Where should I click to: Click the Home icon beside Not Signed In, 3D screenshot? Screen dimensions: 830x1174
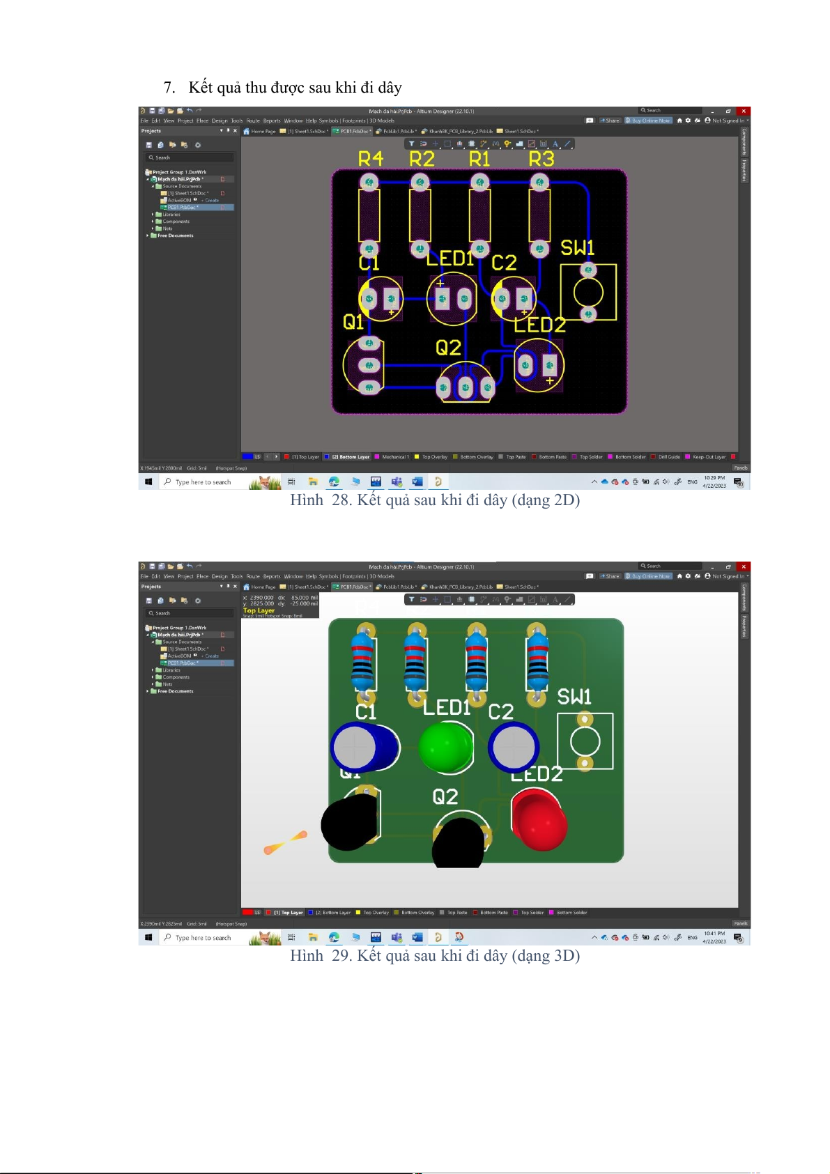679,576
